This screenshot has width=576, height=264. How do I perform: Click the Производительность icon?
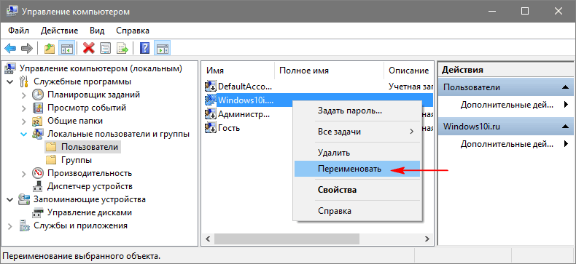[x=38, y=173]
